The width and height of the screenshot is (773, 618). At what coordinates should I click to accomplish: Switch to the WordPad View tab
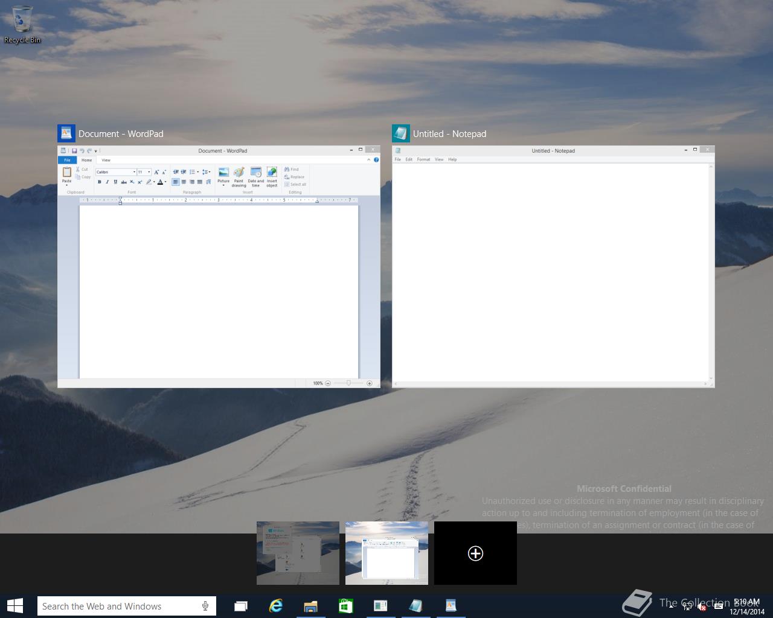coord(106,160)
